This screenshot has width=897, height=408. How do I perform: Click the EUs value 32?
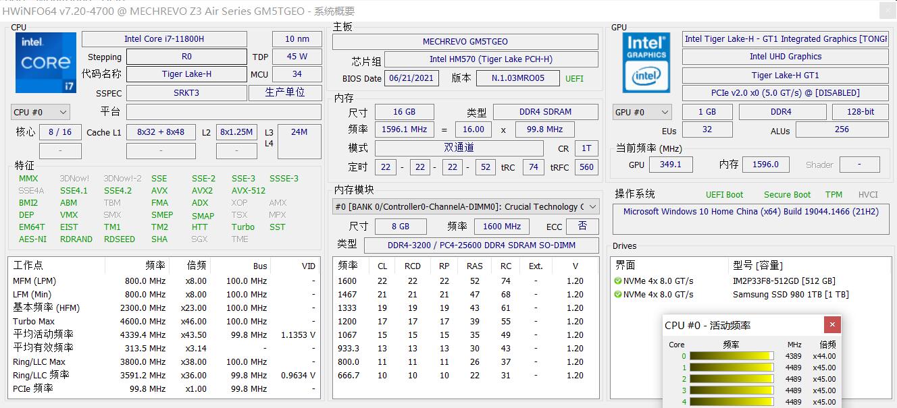(x=707, y=129)
